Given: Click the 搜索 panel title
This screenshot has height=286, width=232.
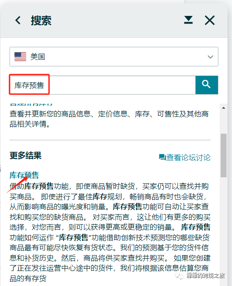Looking at the screenshot, I should coord(41,20).
